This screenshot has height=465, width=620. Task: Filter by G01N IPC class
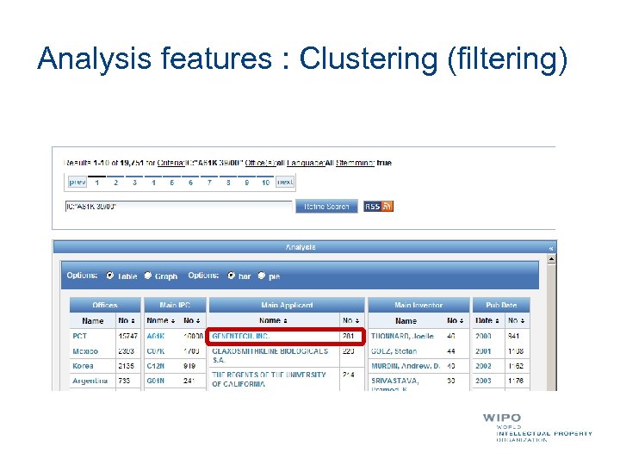pyautogui.click(x=155, y=381)
